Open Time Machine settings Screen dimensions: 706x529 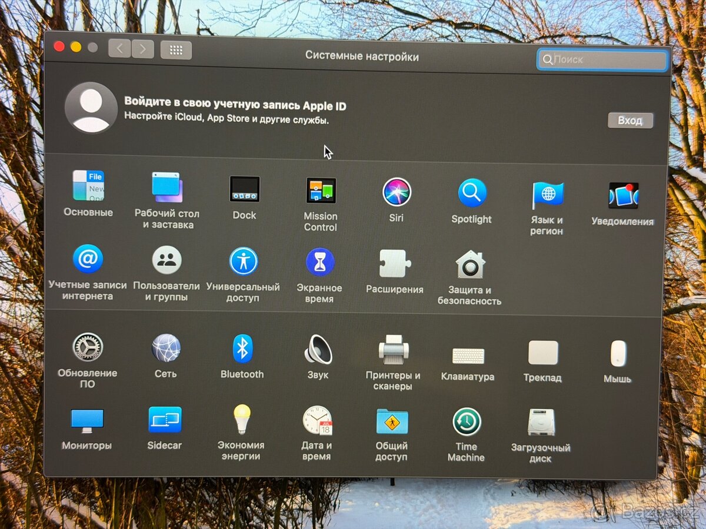(467, 422)
